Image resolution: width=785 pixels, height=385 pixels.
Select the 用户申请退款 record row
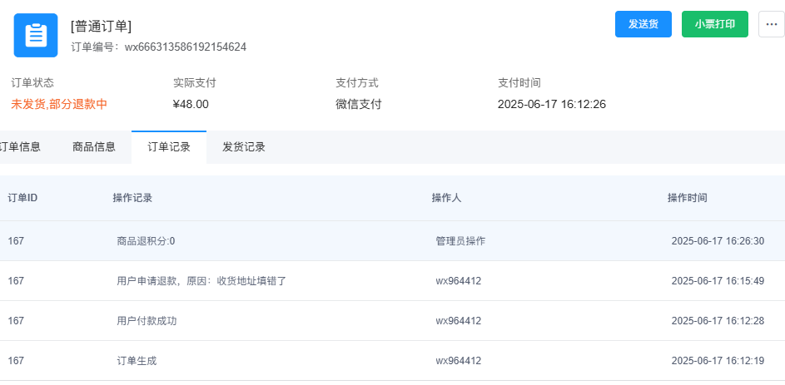click(x=393, y=281)
